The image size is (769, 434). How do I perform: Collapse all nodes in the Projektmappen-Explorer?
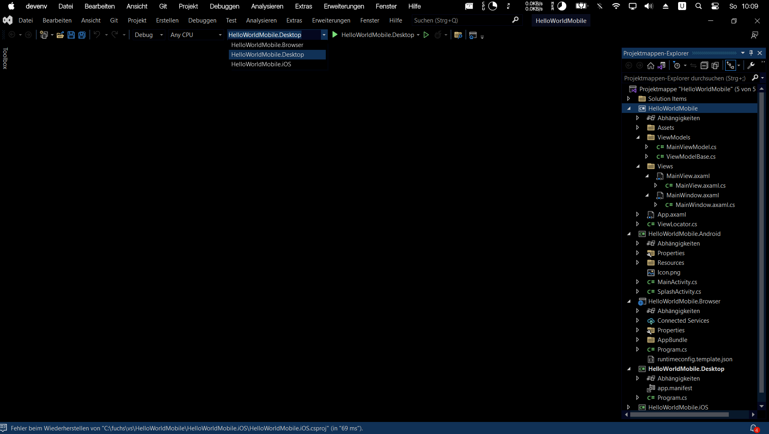coord(705,66)
